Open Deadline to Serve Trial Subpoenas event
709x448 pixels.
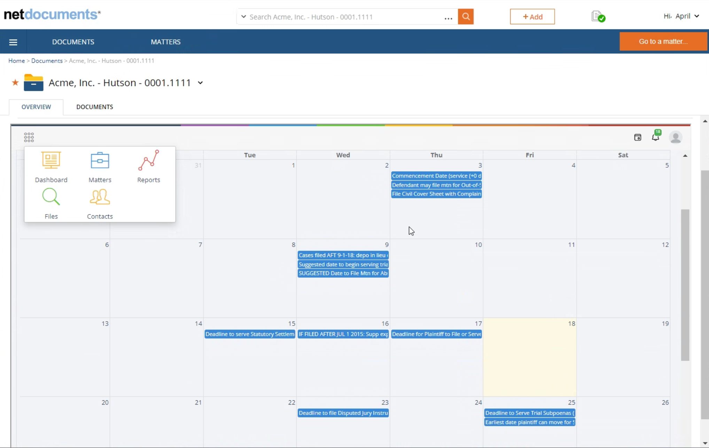tap(530, 413)
